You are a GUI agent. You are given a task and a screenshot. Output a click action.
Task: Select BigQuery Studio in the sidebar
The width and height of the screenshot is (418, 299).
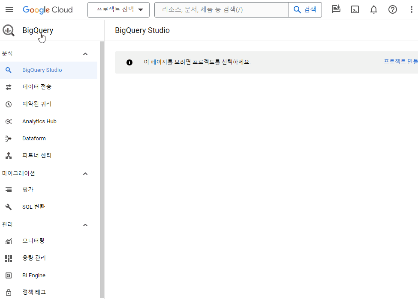[x=48, y=70]
